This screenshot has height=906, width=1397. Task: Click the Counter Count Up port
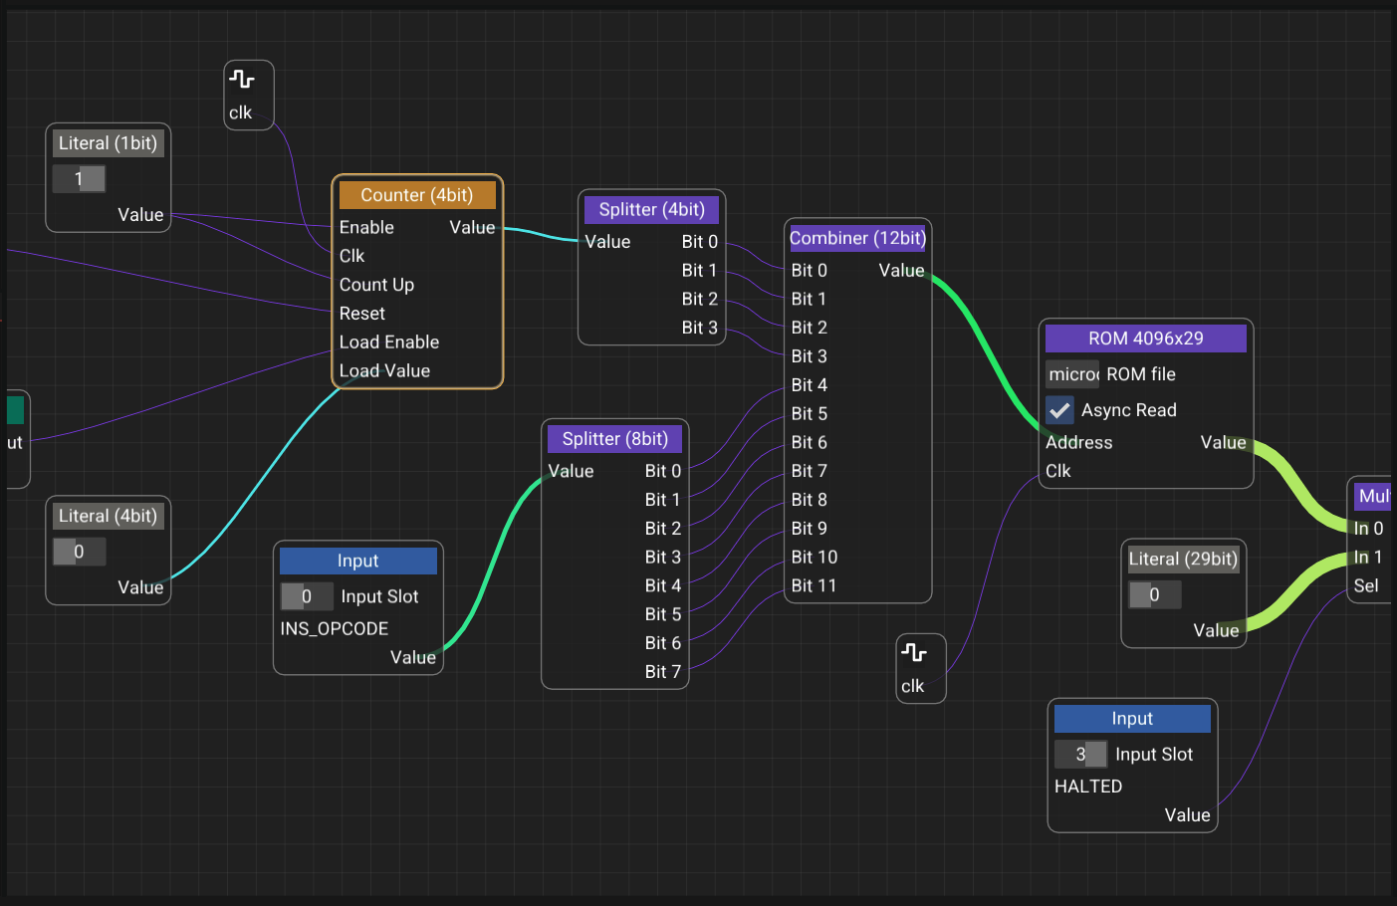tap(376, 285)
